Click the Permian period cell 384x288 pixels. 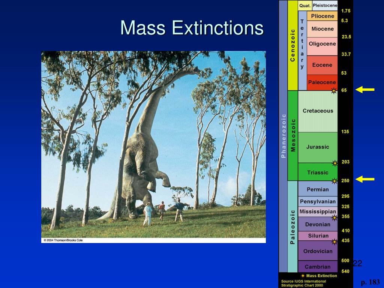[318, 189]
